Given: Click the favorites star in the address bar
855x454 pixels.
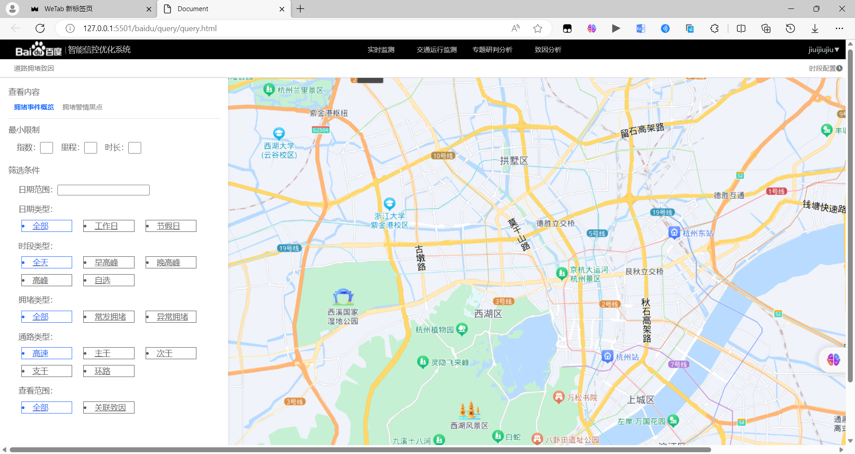Looking at the screenshot, I should tap(537, 28).
